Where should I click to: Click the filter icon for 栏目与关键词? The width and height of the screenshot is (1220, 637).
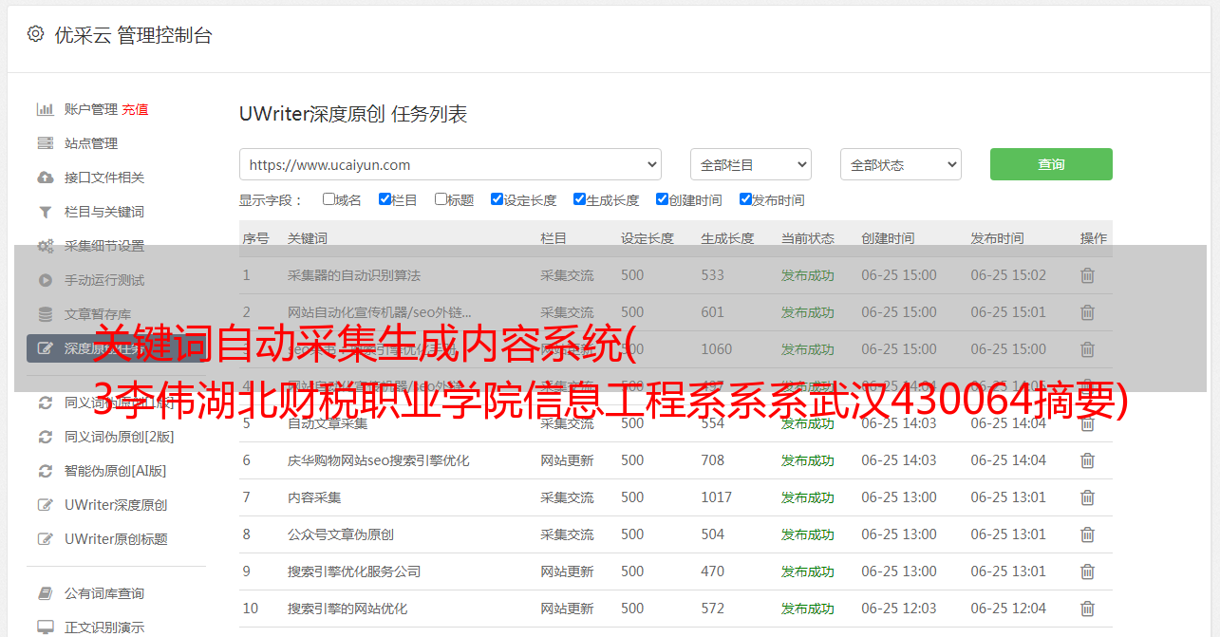tap(45, 212)
